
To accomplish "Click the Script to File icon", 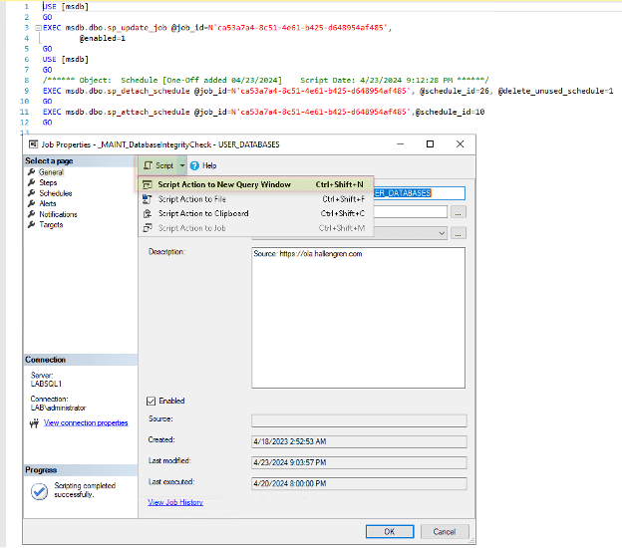I will pyautogui.click(x=148, y=199).
